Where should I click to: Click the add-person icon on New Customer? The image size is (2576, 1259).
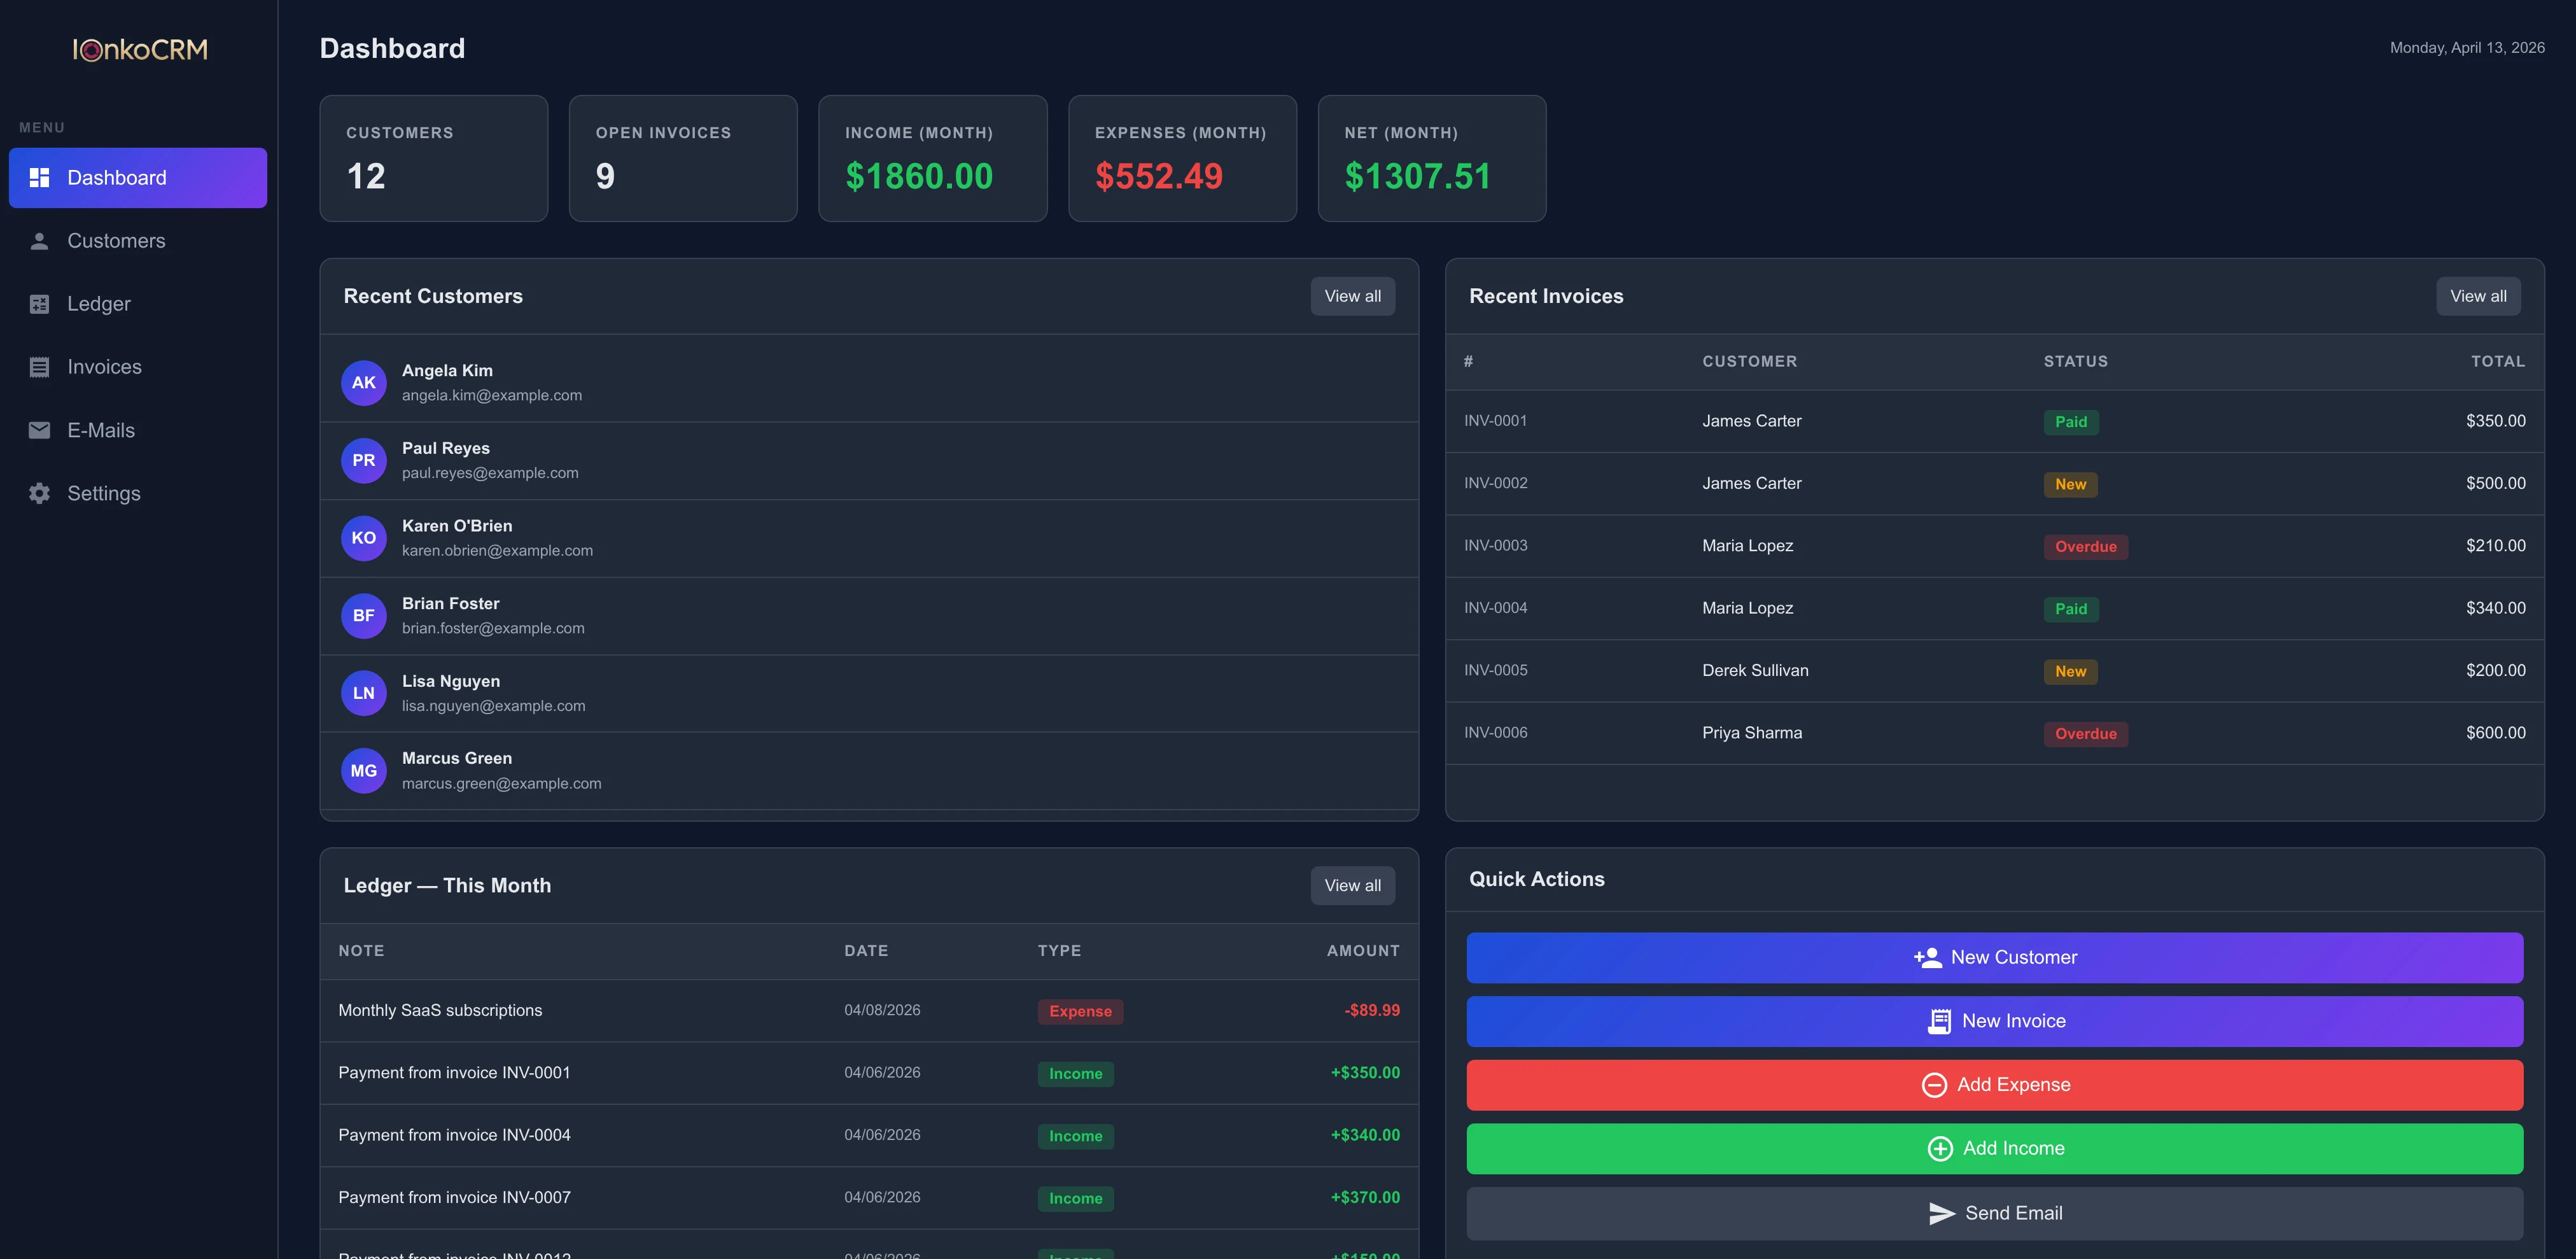1928,958
